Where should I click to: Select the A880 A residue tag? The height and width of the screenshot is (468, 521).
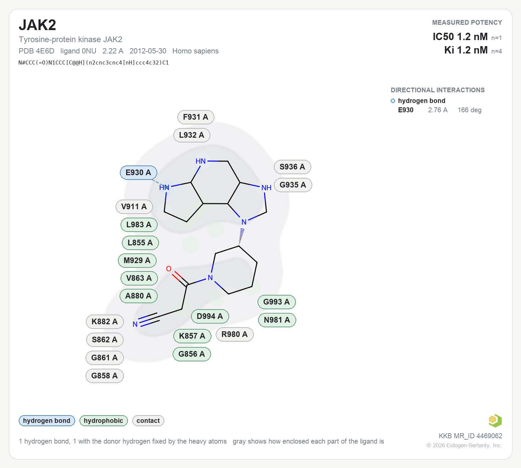point(138,296)
